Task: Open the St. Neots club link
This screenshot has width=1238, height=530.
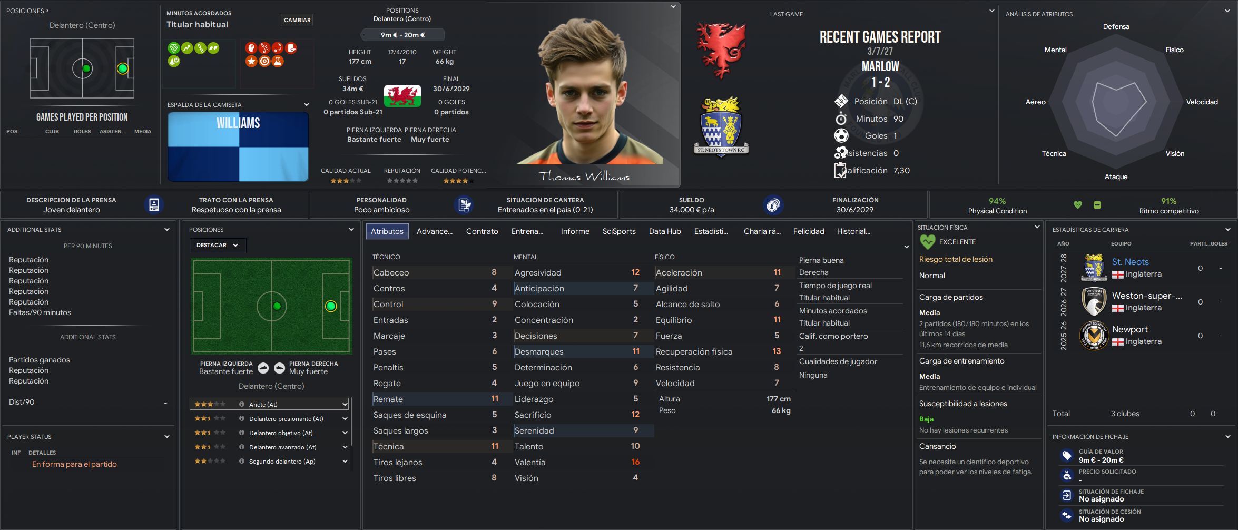Action: click(x=1130, y=262)
